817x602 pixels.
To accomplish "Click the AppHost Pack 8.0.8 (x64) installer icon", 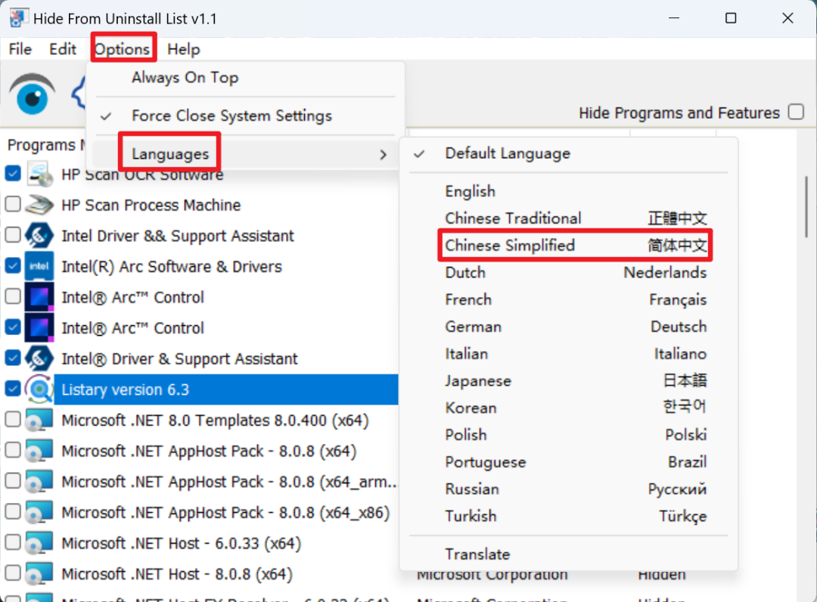I will click(39, 451).
